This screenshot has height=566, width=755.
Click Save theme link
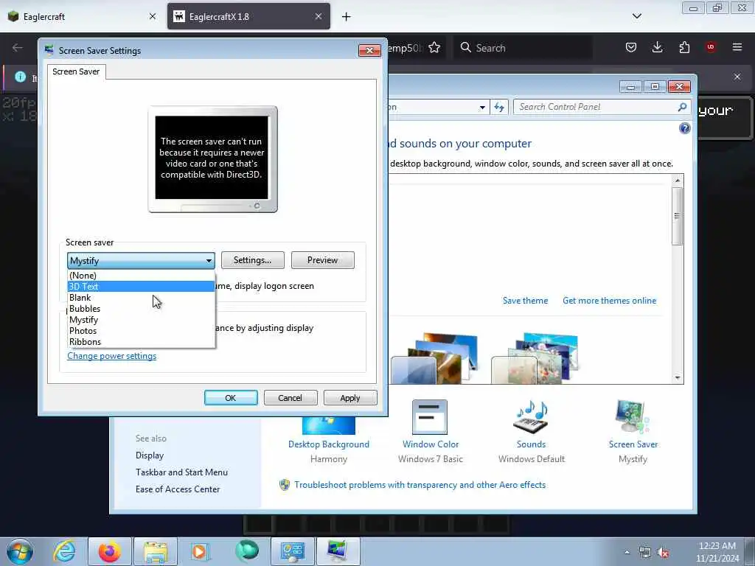(525, 301)
